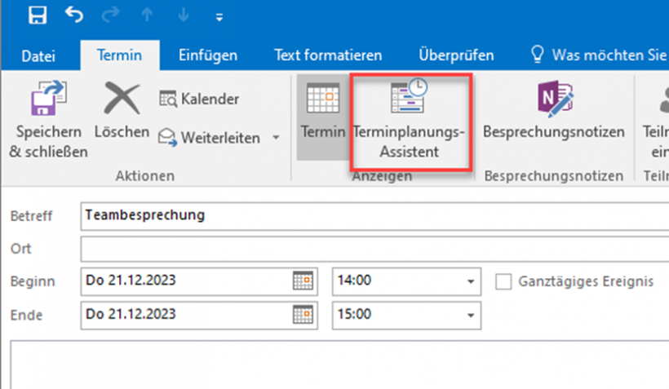Switch to the Text formatieren tab
This screenshot has width=669, height=389.
click(x=328, y=56)
